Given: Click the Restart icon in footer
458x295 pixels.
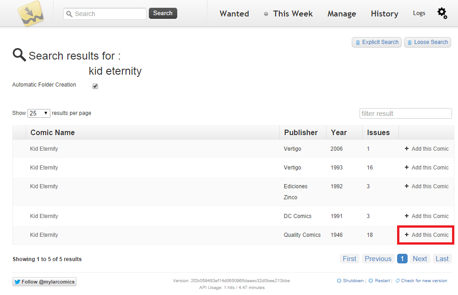Looking at the screenshot, I should click(x=371, y=281).
